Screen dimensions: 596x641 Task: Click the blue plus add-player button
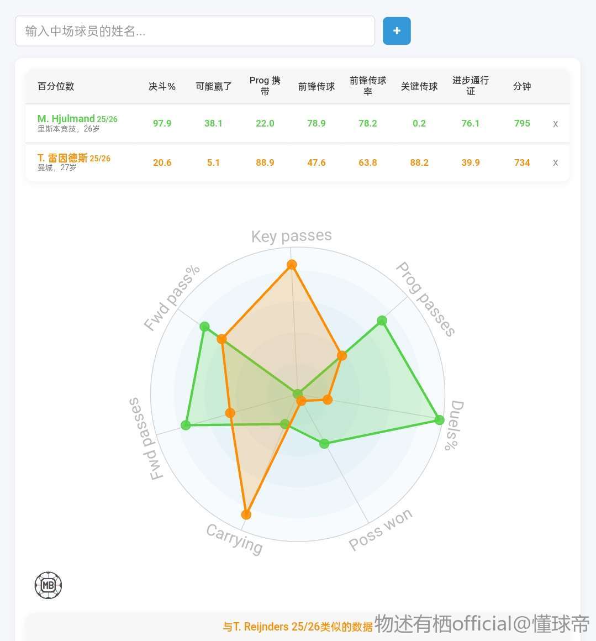pyautogui.click(x=397, y=31)
